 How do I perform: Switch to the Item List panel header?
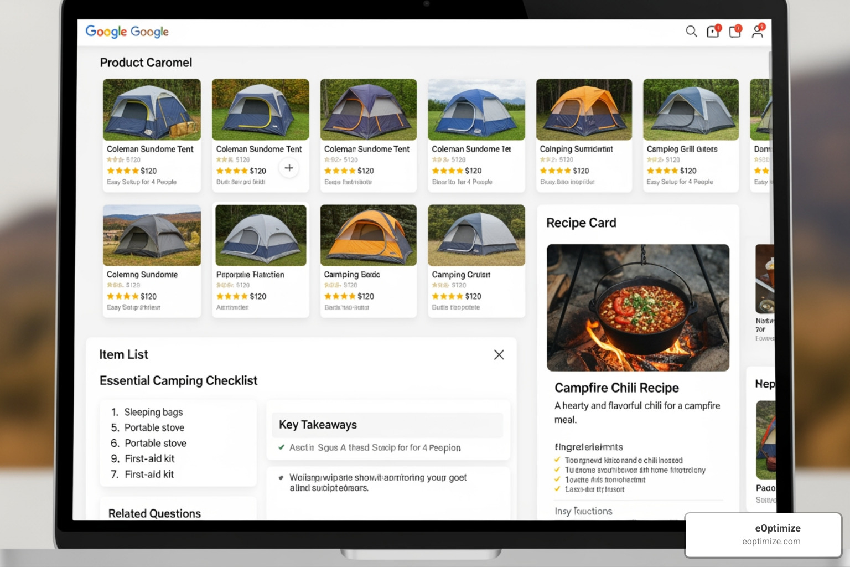pos(123,354)
